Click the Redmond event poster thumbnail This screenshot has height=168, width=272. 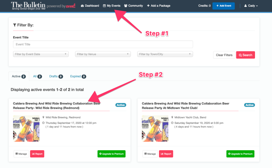tap(26, 129)
